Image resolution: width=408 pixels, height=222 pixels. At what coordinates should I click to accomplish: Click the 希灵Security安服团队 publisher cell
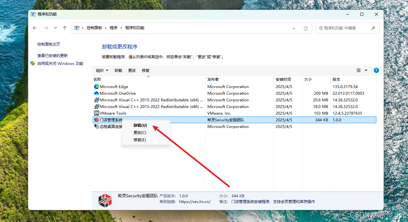click(226, 120)
